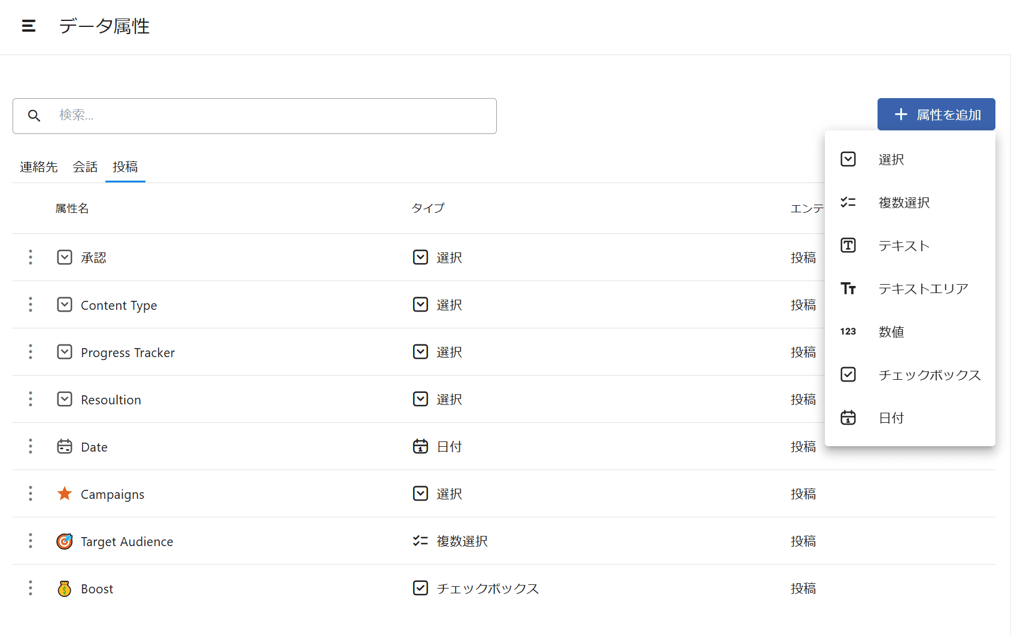Click the target icon beside Target Audience
This screenshot has width=1011, height=634.
click(x=65, y=541)
